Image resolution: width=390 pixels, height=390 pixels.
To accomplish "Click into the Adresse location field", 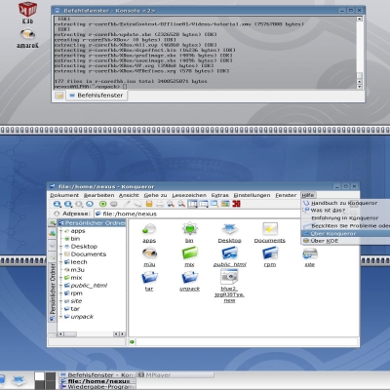I will coord(198,214).
